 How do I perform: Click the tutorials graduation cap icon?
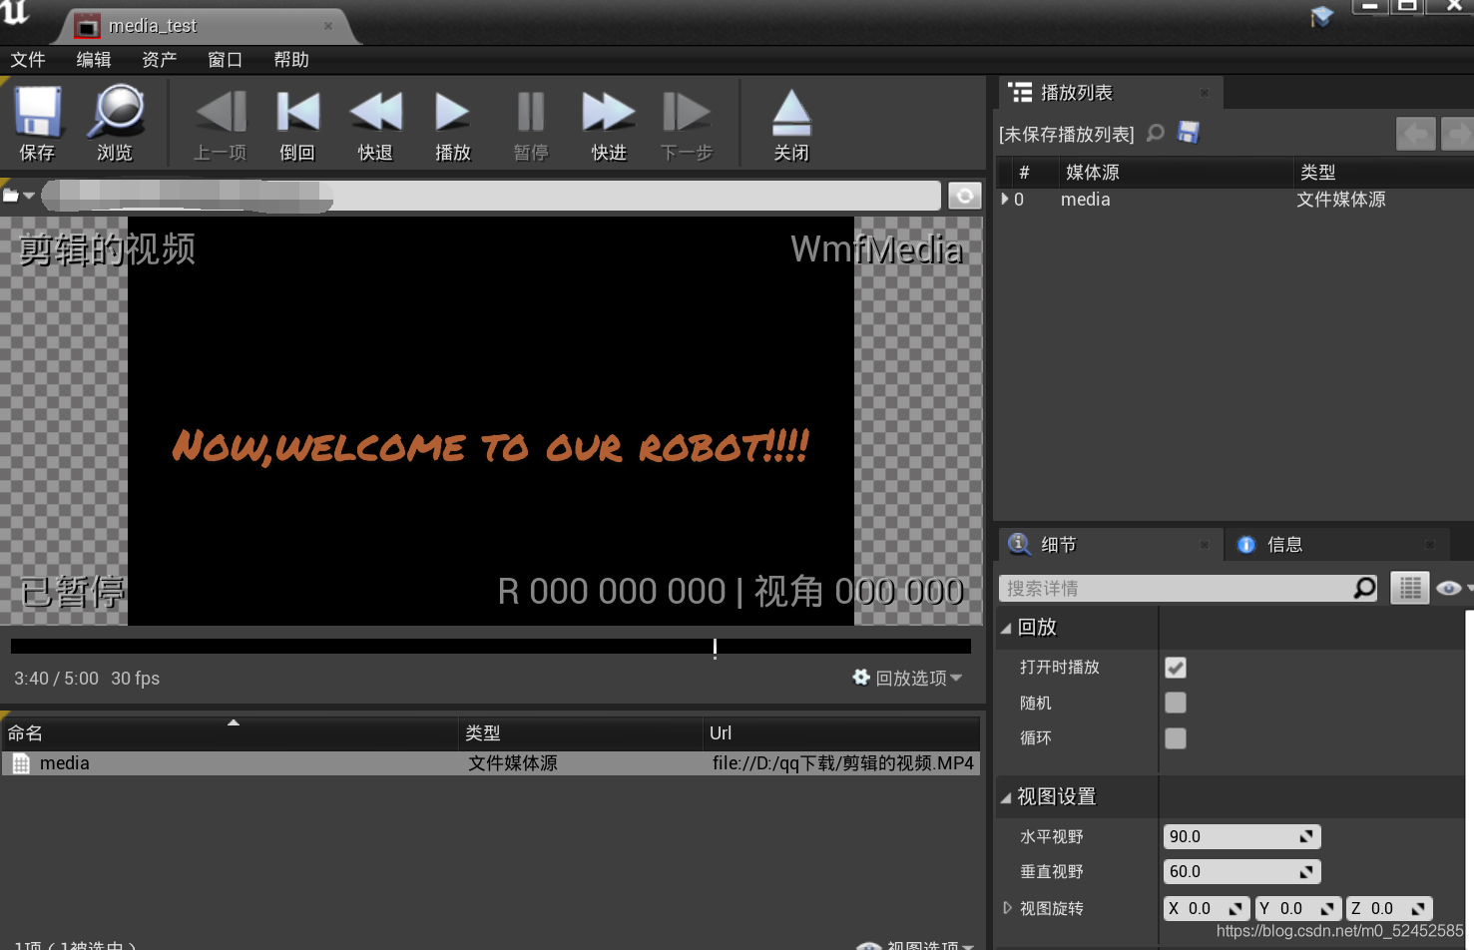coord(1321,17)
